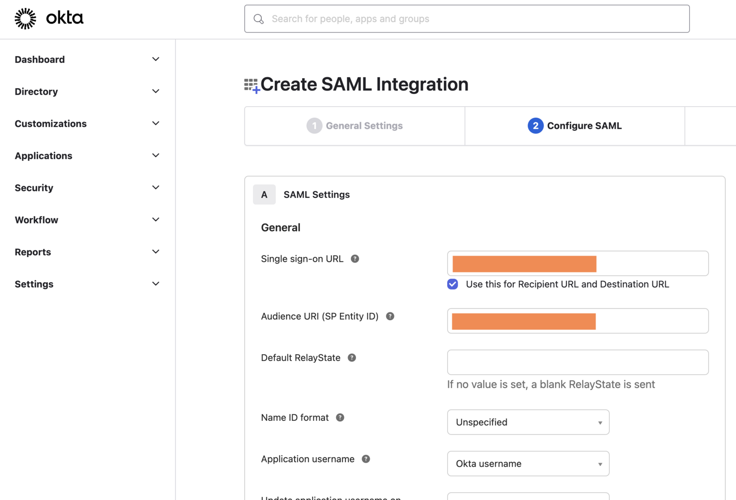
Task: Open the Application username dropdown
Action: coord(528,464)
